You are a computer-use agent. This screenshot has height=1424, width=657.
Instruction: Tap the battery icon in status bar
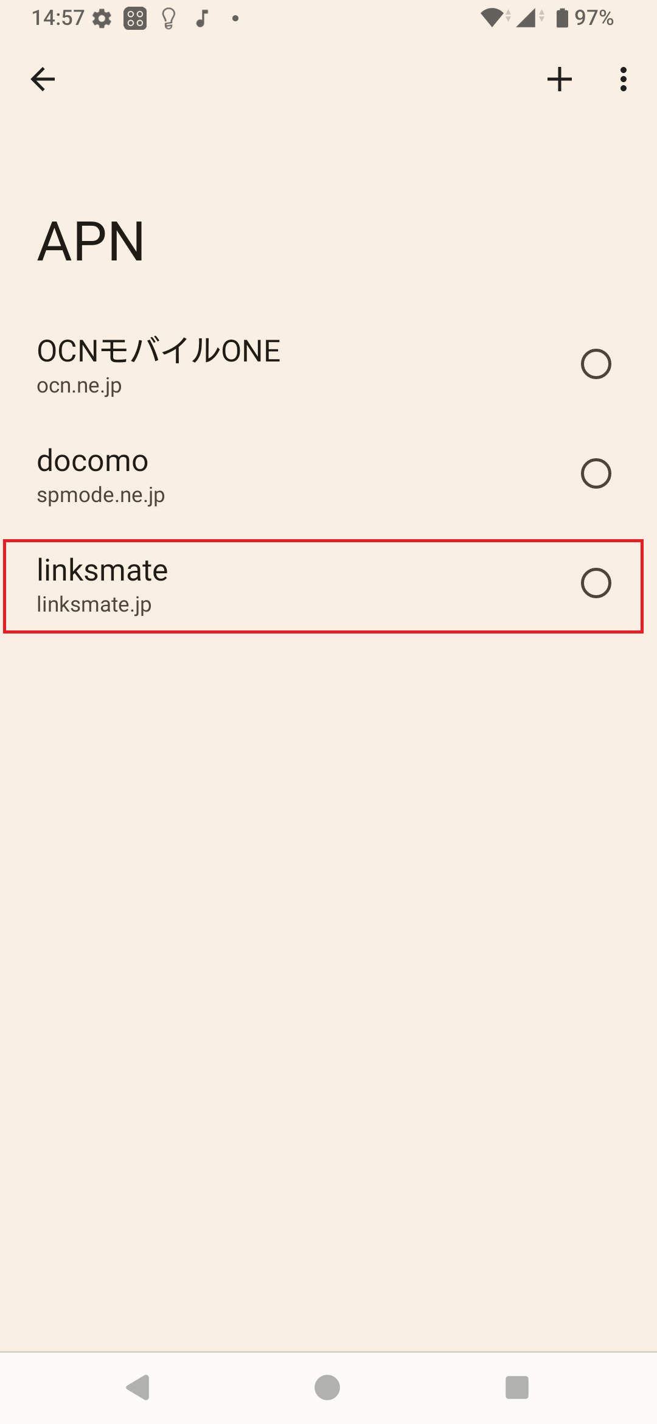click(562, 18)
